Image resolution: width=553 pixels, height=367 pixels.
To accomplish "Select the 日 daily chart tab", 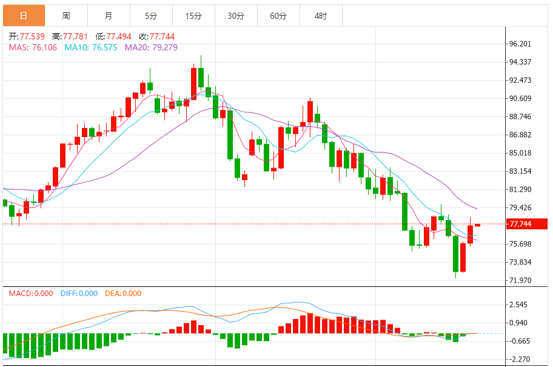I will (24, 16).
